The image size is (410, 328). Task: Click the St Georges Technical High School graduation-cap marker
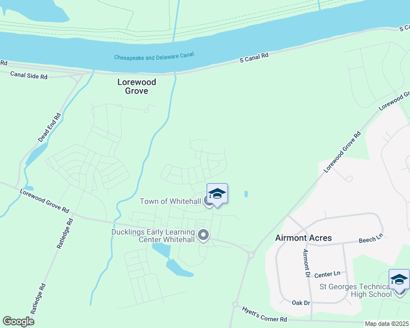(399, 280)
